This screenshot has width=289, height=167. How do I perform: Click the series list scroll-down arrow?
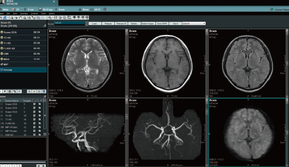(x=45, y=134)
